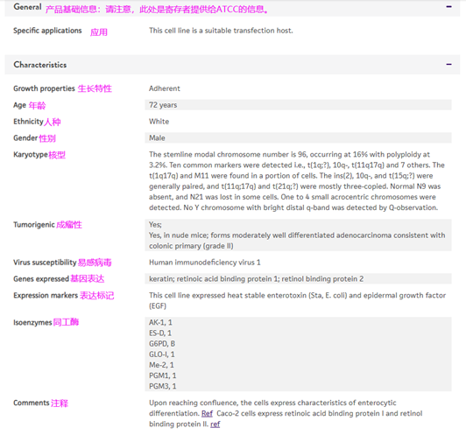Select the AK-1, 1 isoenzyme entry
This screenshot has width=466, height=435.
point(160,322)
